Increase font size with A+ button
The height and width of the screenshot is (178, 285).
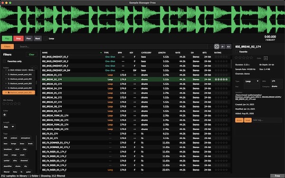click(x=228, y=47)
